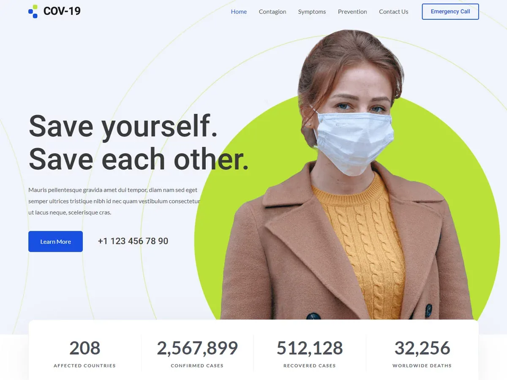The image size is (507, 380).
Task: Click the "Save yourself." headline line
Action: 123,126
